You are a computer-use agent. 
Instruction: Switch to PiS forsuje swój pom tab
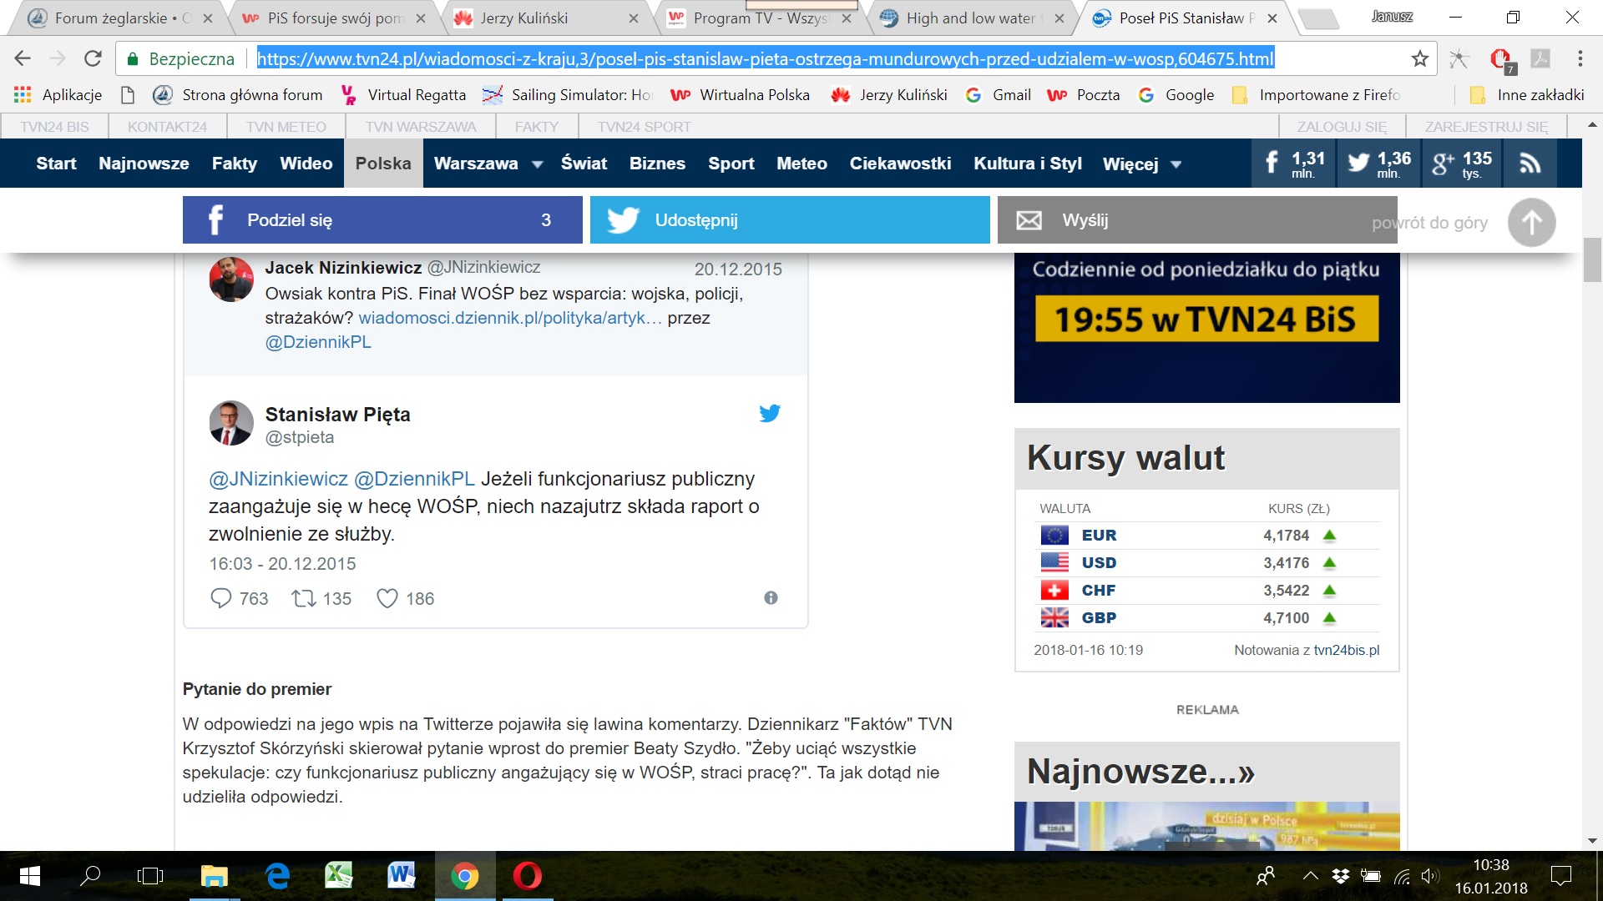pyautogui.click(x=336, y=18)
